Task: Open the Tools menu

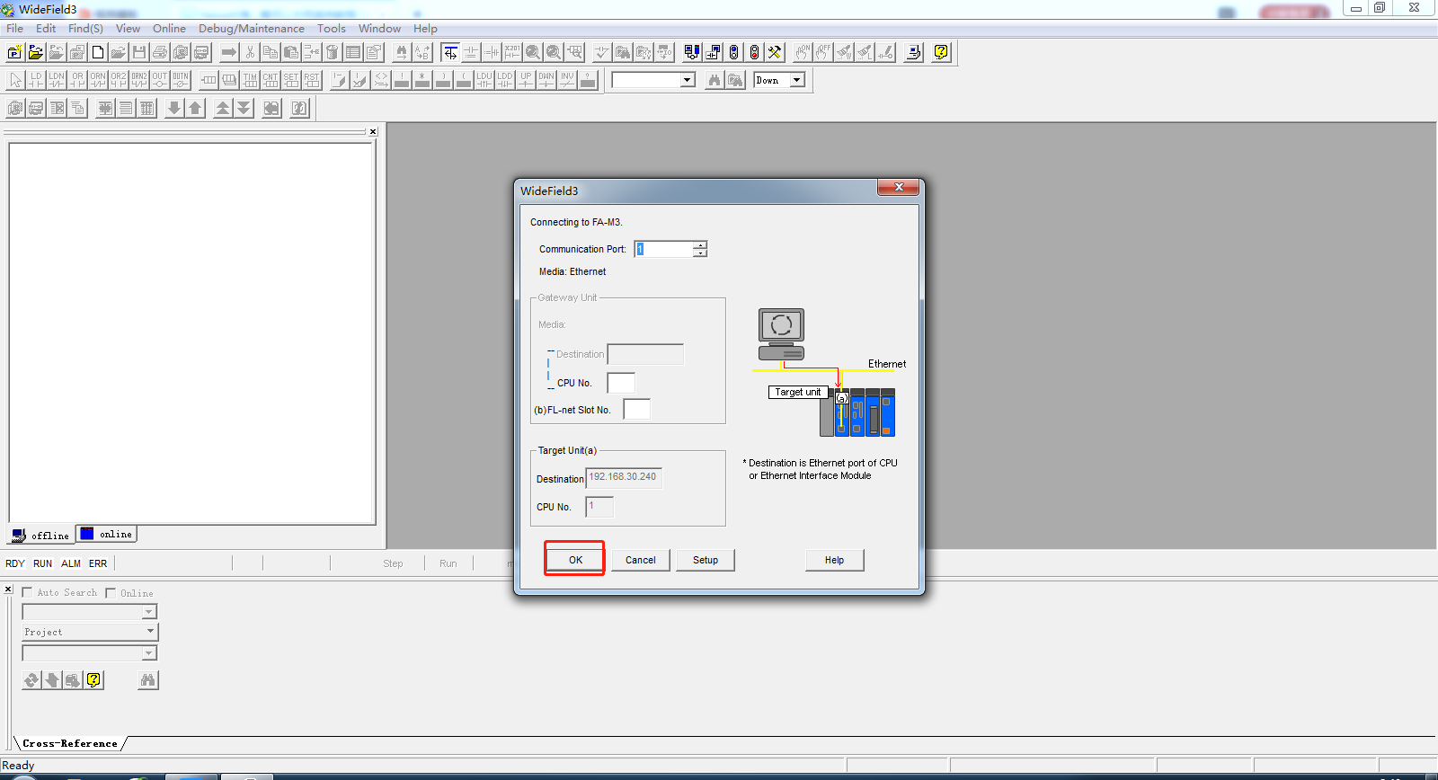Action: click(x=331, y=29)
